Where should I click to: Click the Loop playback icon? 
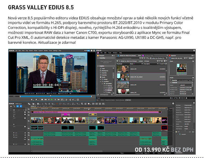coord(62,100)
